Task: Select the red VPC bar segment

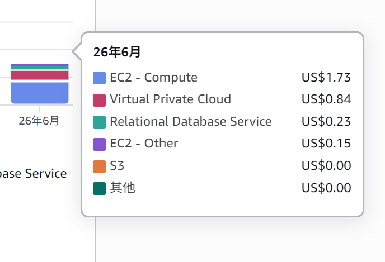Action: tap(40, 75)
